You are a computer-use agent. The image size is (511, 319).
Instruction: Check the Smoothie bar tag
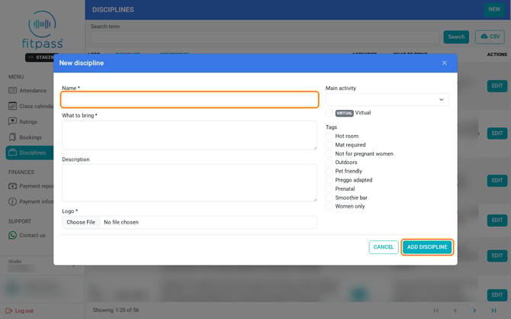329,198
